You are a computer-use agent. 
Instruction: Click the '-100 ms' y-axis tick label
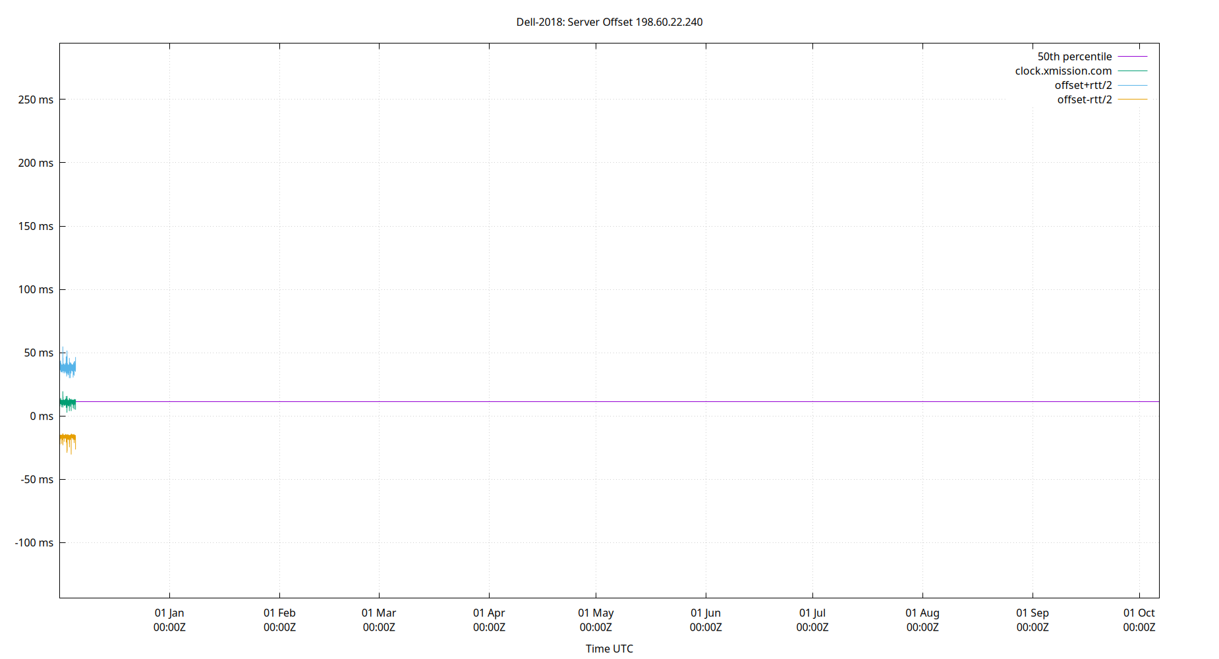tap(35, 542)
